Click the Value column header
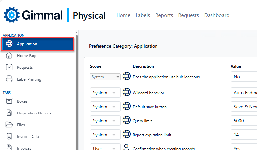 pos(236,66)
